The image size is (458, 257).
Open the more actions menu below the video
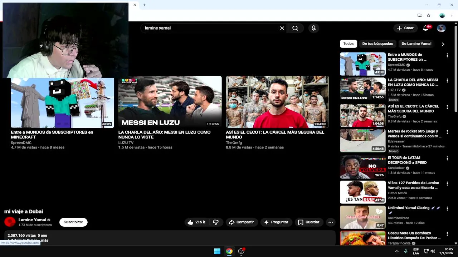(331, 222)
